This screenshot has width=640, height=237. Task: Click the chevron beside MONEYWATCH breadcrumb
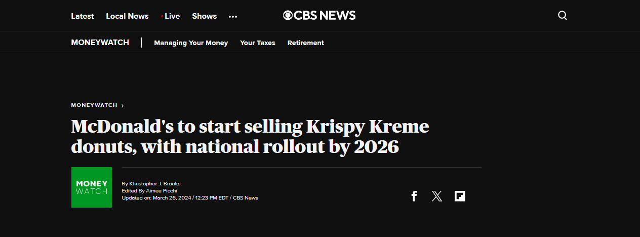[123, 106]
